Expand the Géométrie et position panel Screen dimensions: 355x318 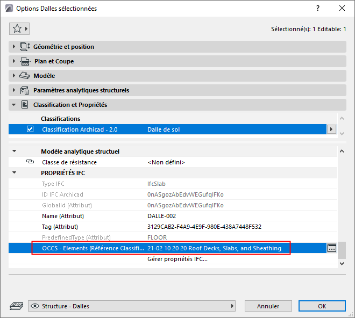coord(14,47)
